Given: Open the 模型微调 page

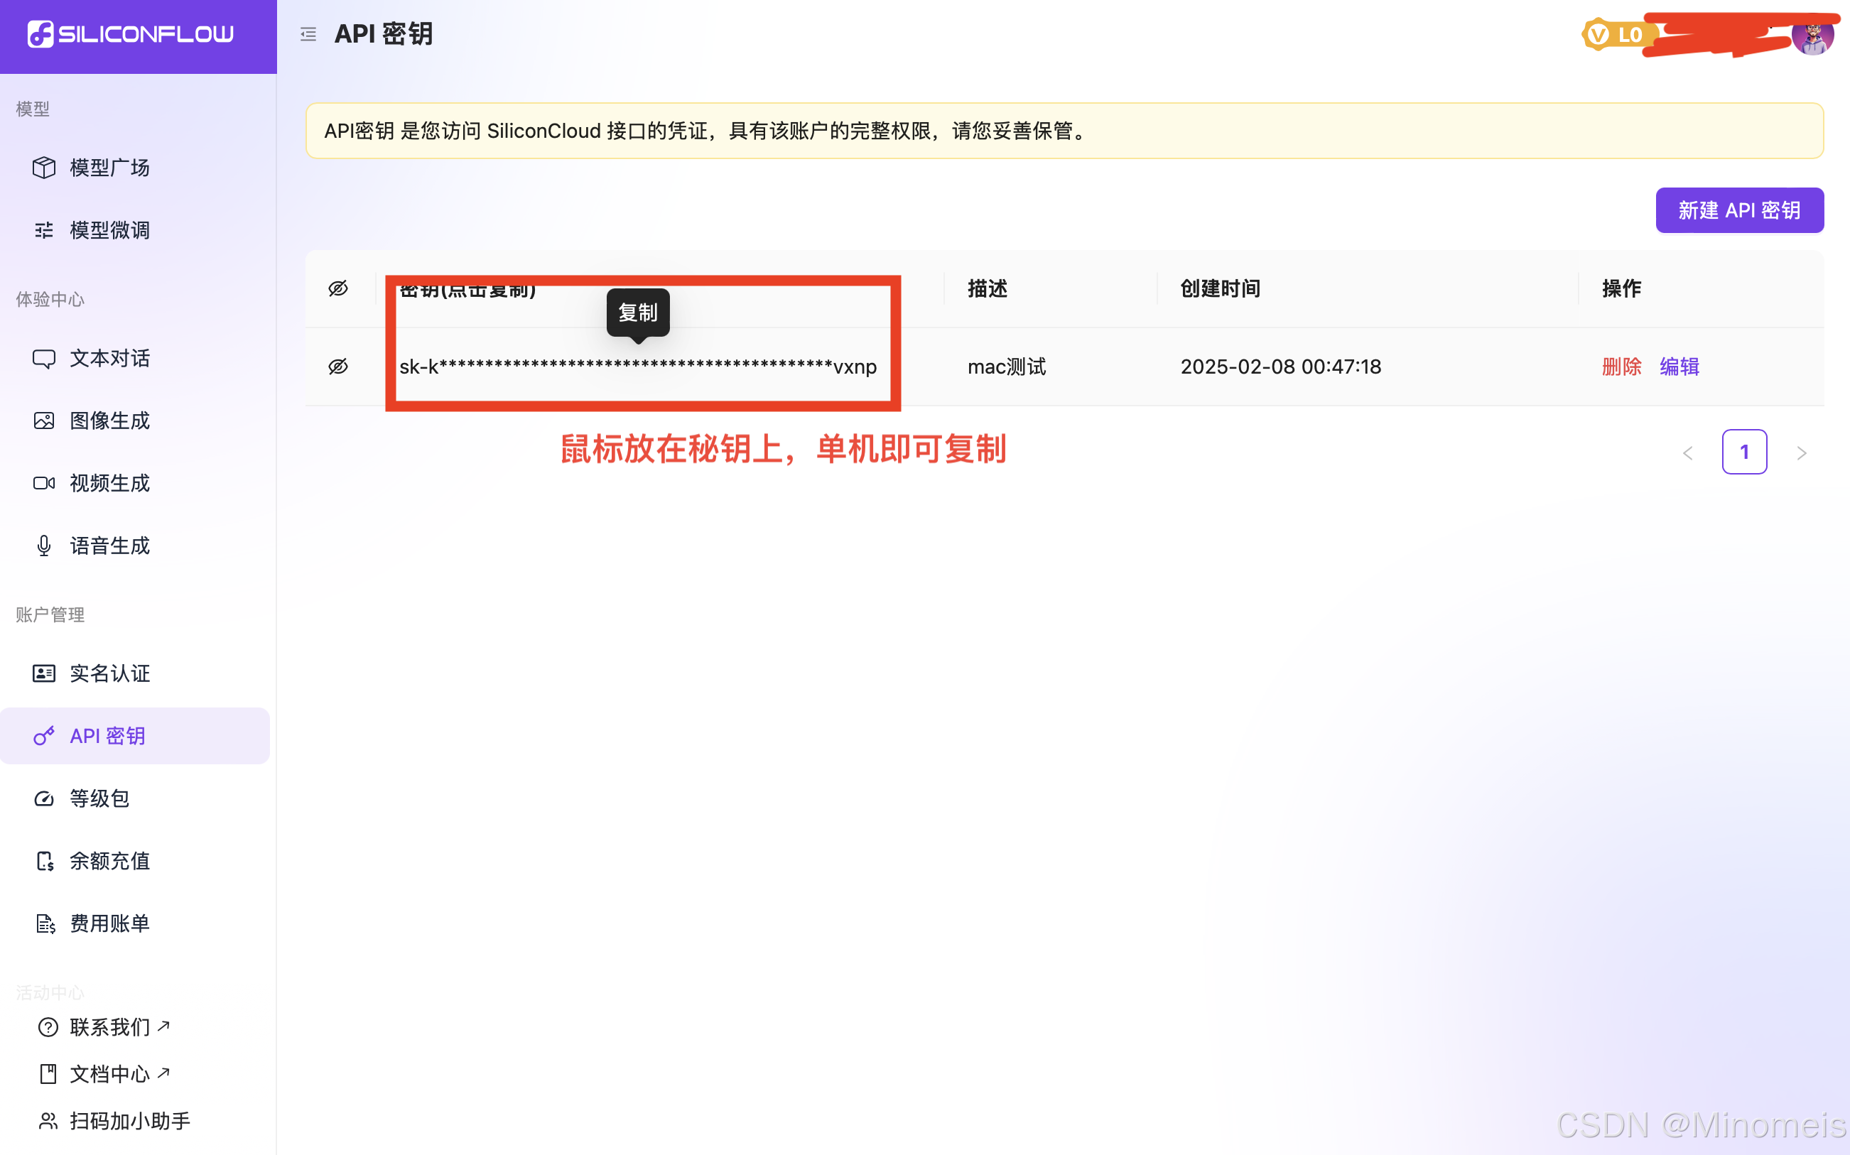Looking at the screenshot, I should pos(109,230).
